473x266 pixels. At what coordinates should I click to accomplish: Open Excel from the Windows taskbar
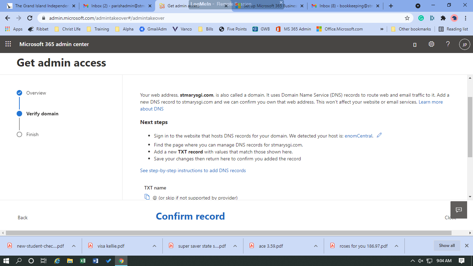click(82, 261)
